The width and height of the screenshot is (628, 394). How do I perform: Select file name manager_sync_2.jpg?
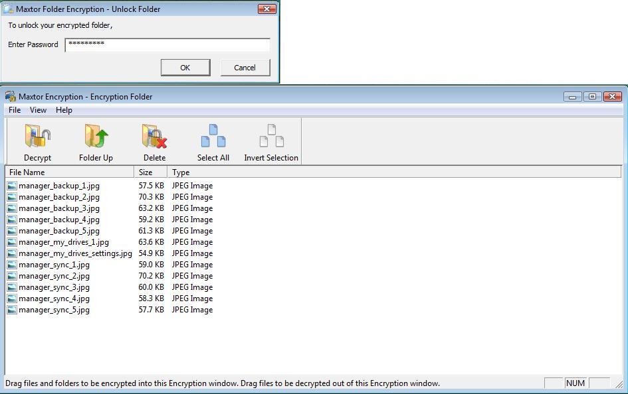tap(54, 276)
